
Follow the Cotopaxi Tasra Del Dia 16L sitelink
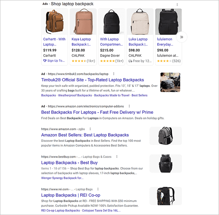[x=101, y=210]
